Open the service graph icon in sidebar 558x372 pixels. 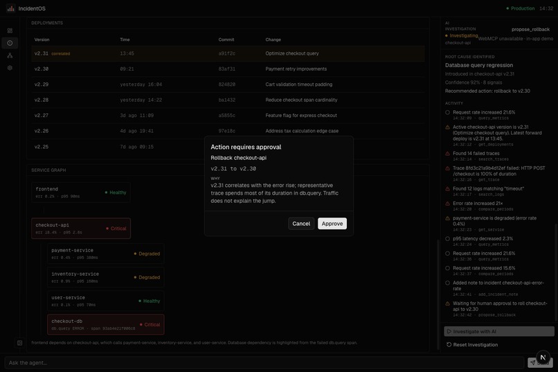pos(10,55)
